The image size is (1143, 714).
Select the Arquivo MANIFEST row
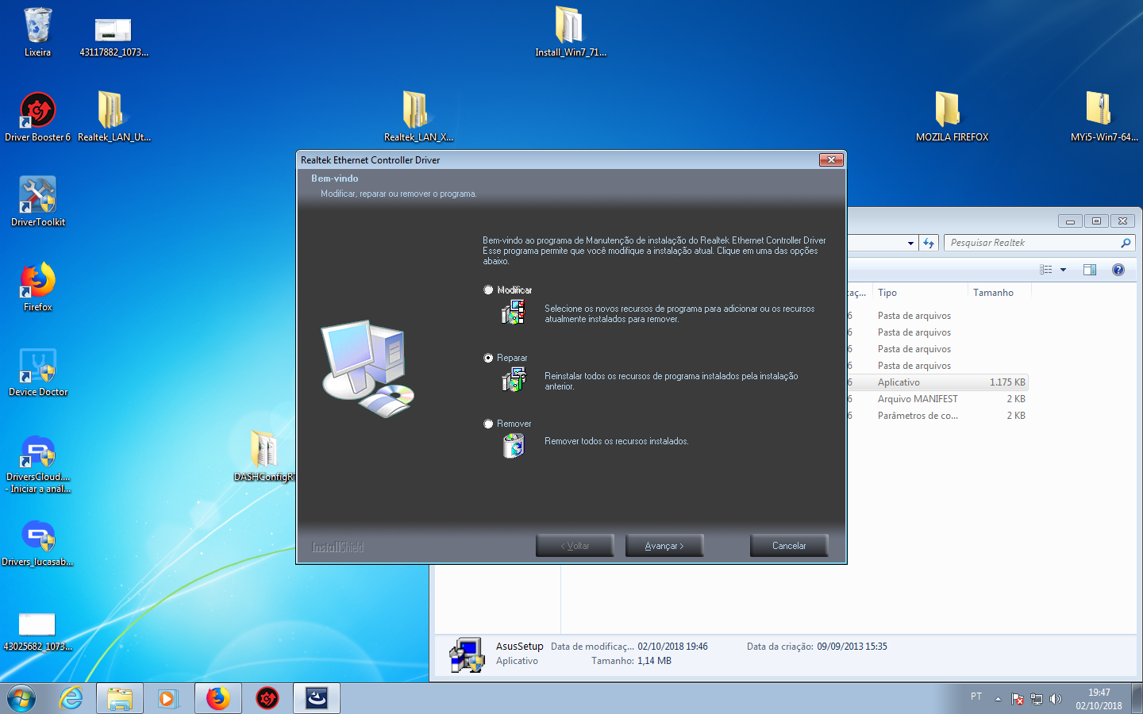tap(937, 399)
